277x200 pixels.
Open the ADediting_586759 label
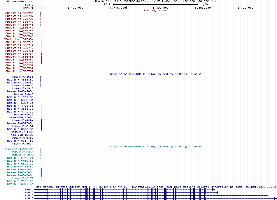coord(19,65)
